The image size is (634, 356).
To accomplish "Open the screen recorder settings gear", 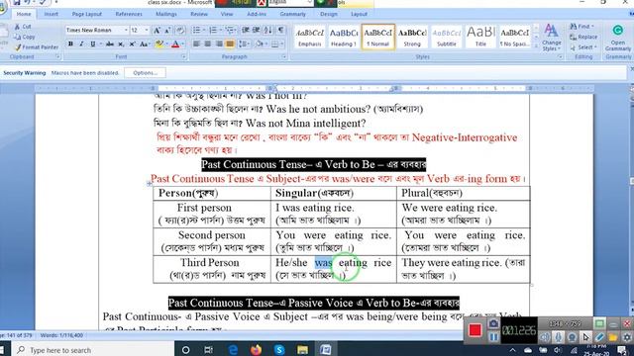I will 627,336.
